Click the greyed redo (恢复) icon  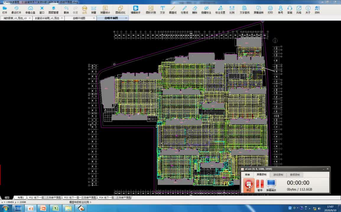[x=75, y=10]
